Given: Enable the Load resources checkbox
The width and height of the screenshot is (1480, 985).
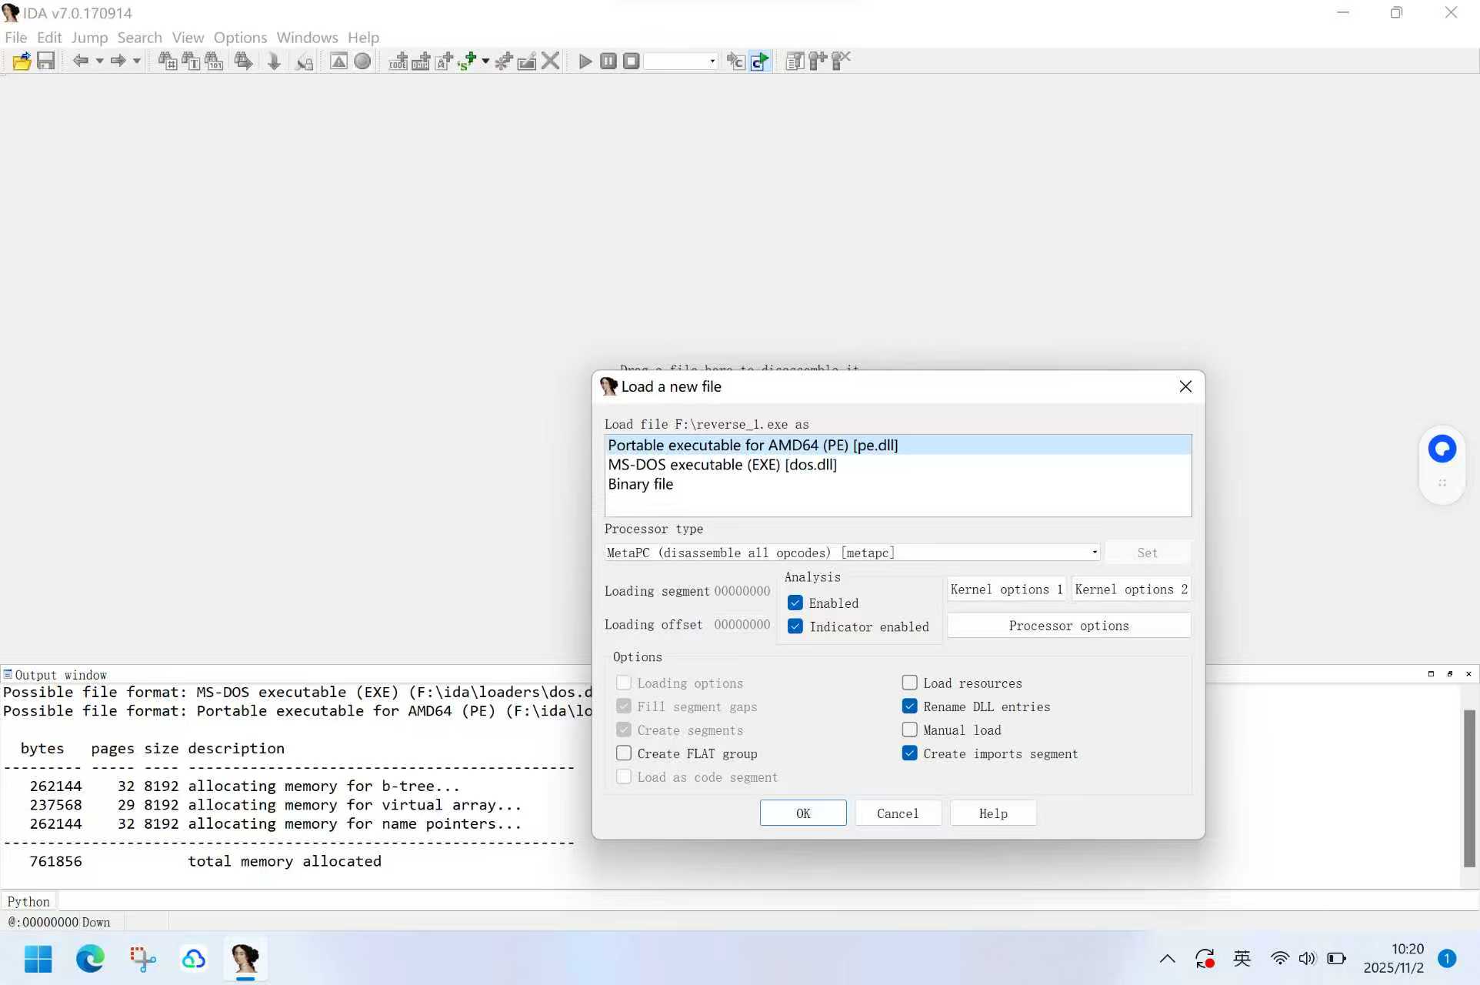Looking at the screenshot, I should click(x=909, y=683).
